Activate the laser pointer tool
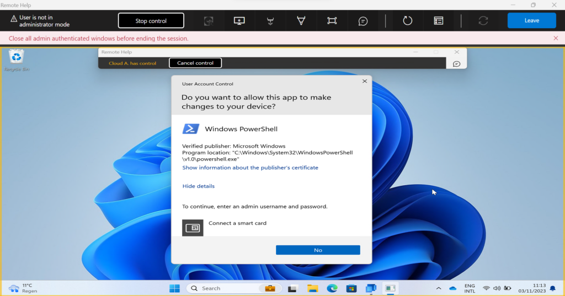The width and height of the screenshot is (565, 296). point(270,21)
